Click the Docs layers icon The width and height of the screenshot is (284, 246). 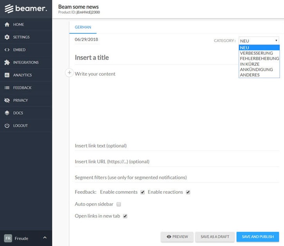7,113
